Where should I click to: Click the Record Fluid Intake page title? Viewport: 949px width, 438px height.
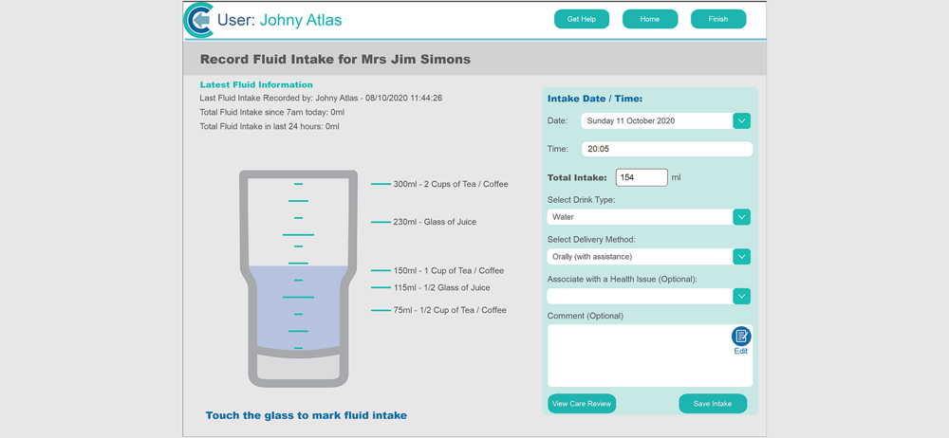(x=335, y=60)
